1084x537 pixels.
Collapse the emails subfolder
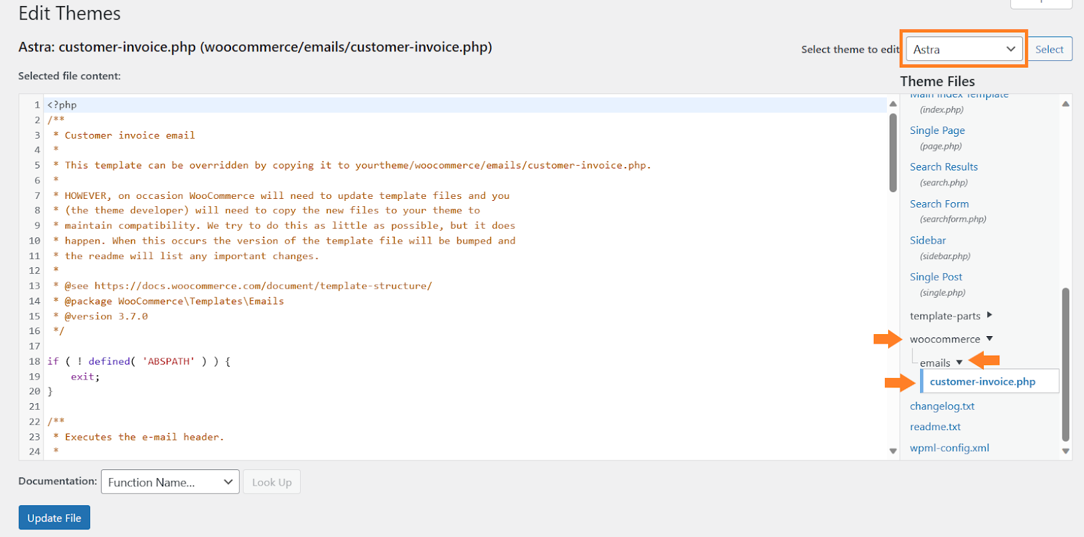click(x=941, y=363)
